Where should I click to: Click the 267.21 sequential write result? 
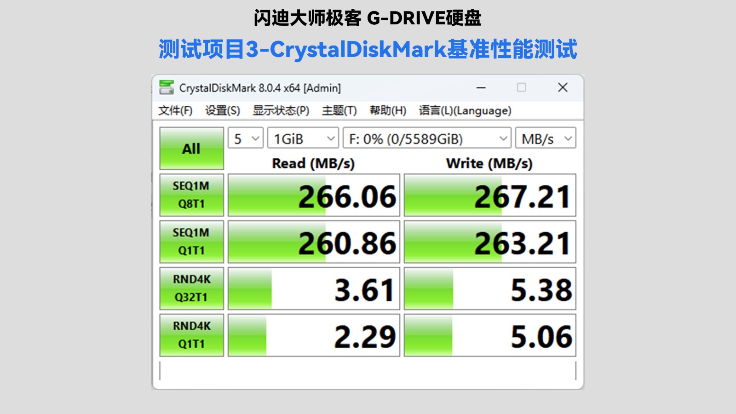tap(490, 195)
